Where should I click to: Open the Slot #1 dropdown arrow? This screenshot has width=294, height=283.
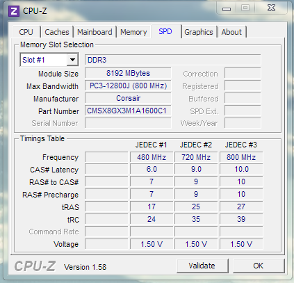(x=72, y=60)
